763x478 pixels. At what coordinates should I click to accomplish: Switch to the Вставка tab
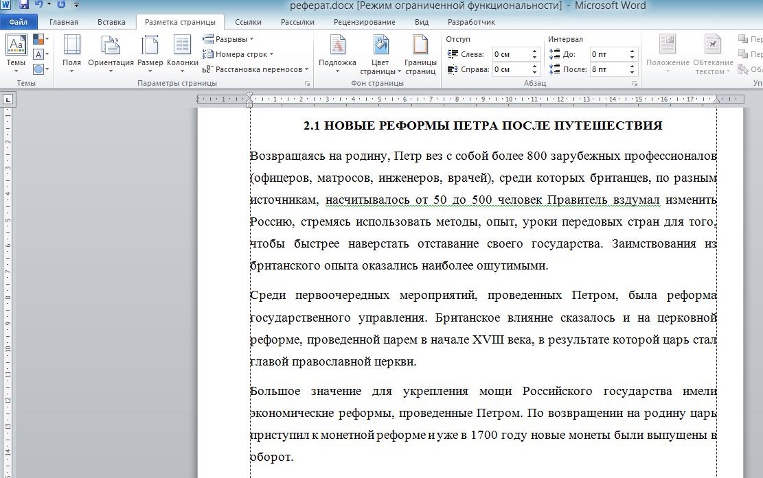(111, 22)
